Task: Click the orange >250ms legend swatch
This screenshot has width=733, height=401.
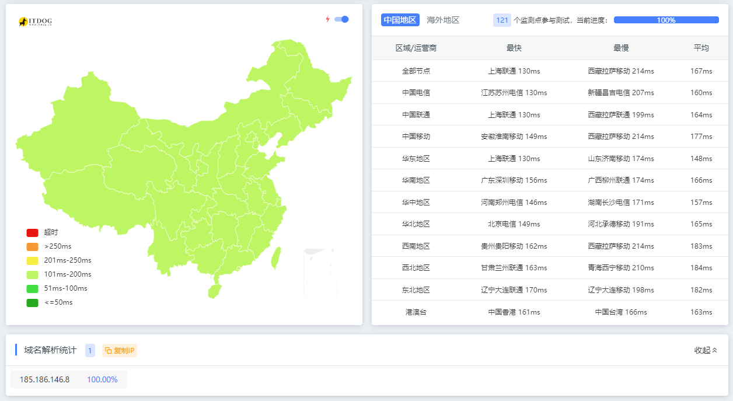Action: click(32, 246)
